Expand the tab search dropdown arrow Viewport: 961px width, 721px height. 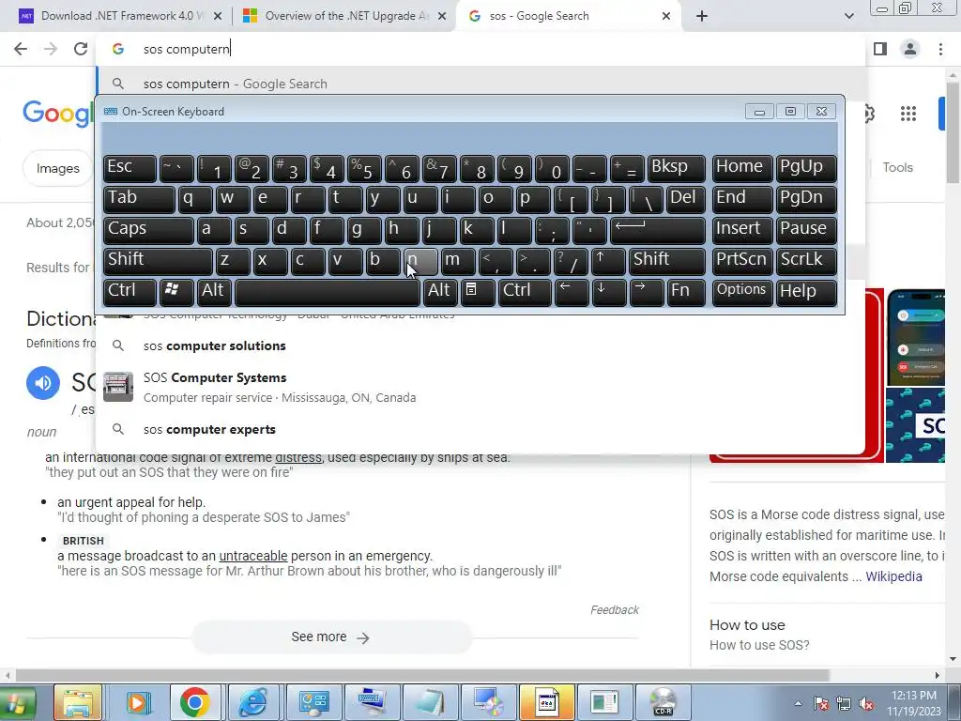pos(848,16)
